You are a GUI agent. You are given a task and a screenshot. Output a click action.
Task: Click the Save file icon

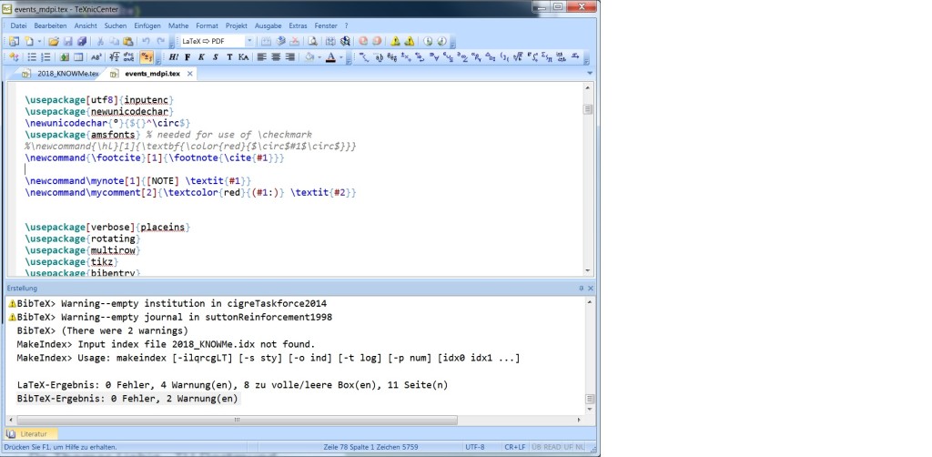67,41
